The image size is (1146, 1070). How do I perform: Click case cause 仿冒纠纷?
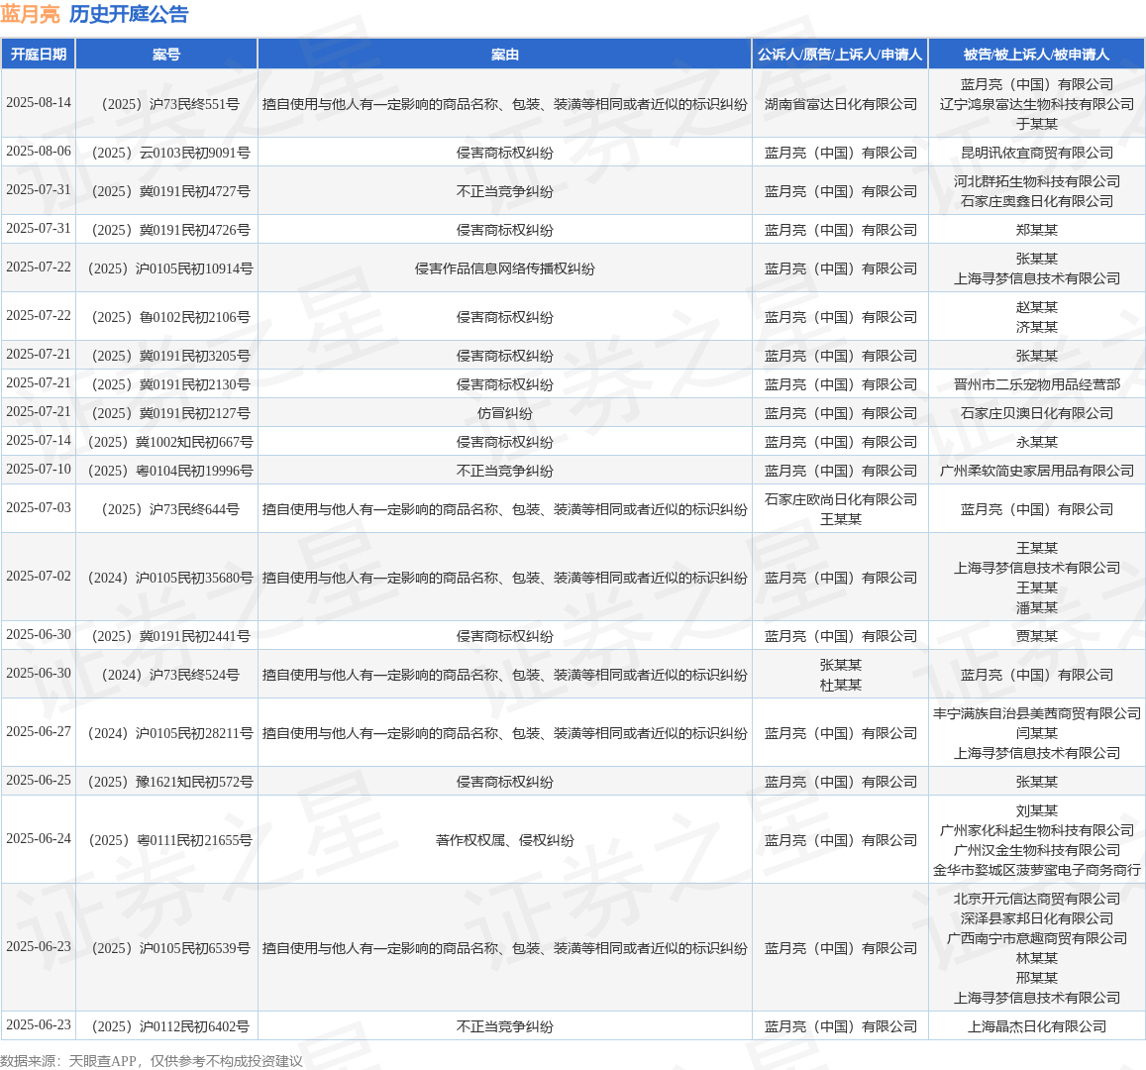(x=504, y=414)
